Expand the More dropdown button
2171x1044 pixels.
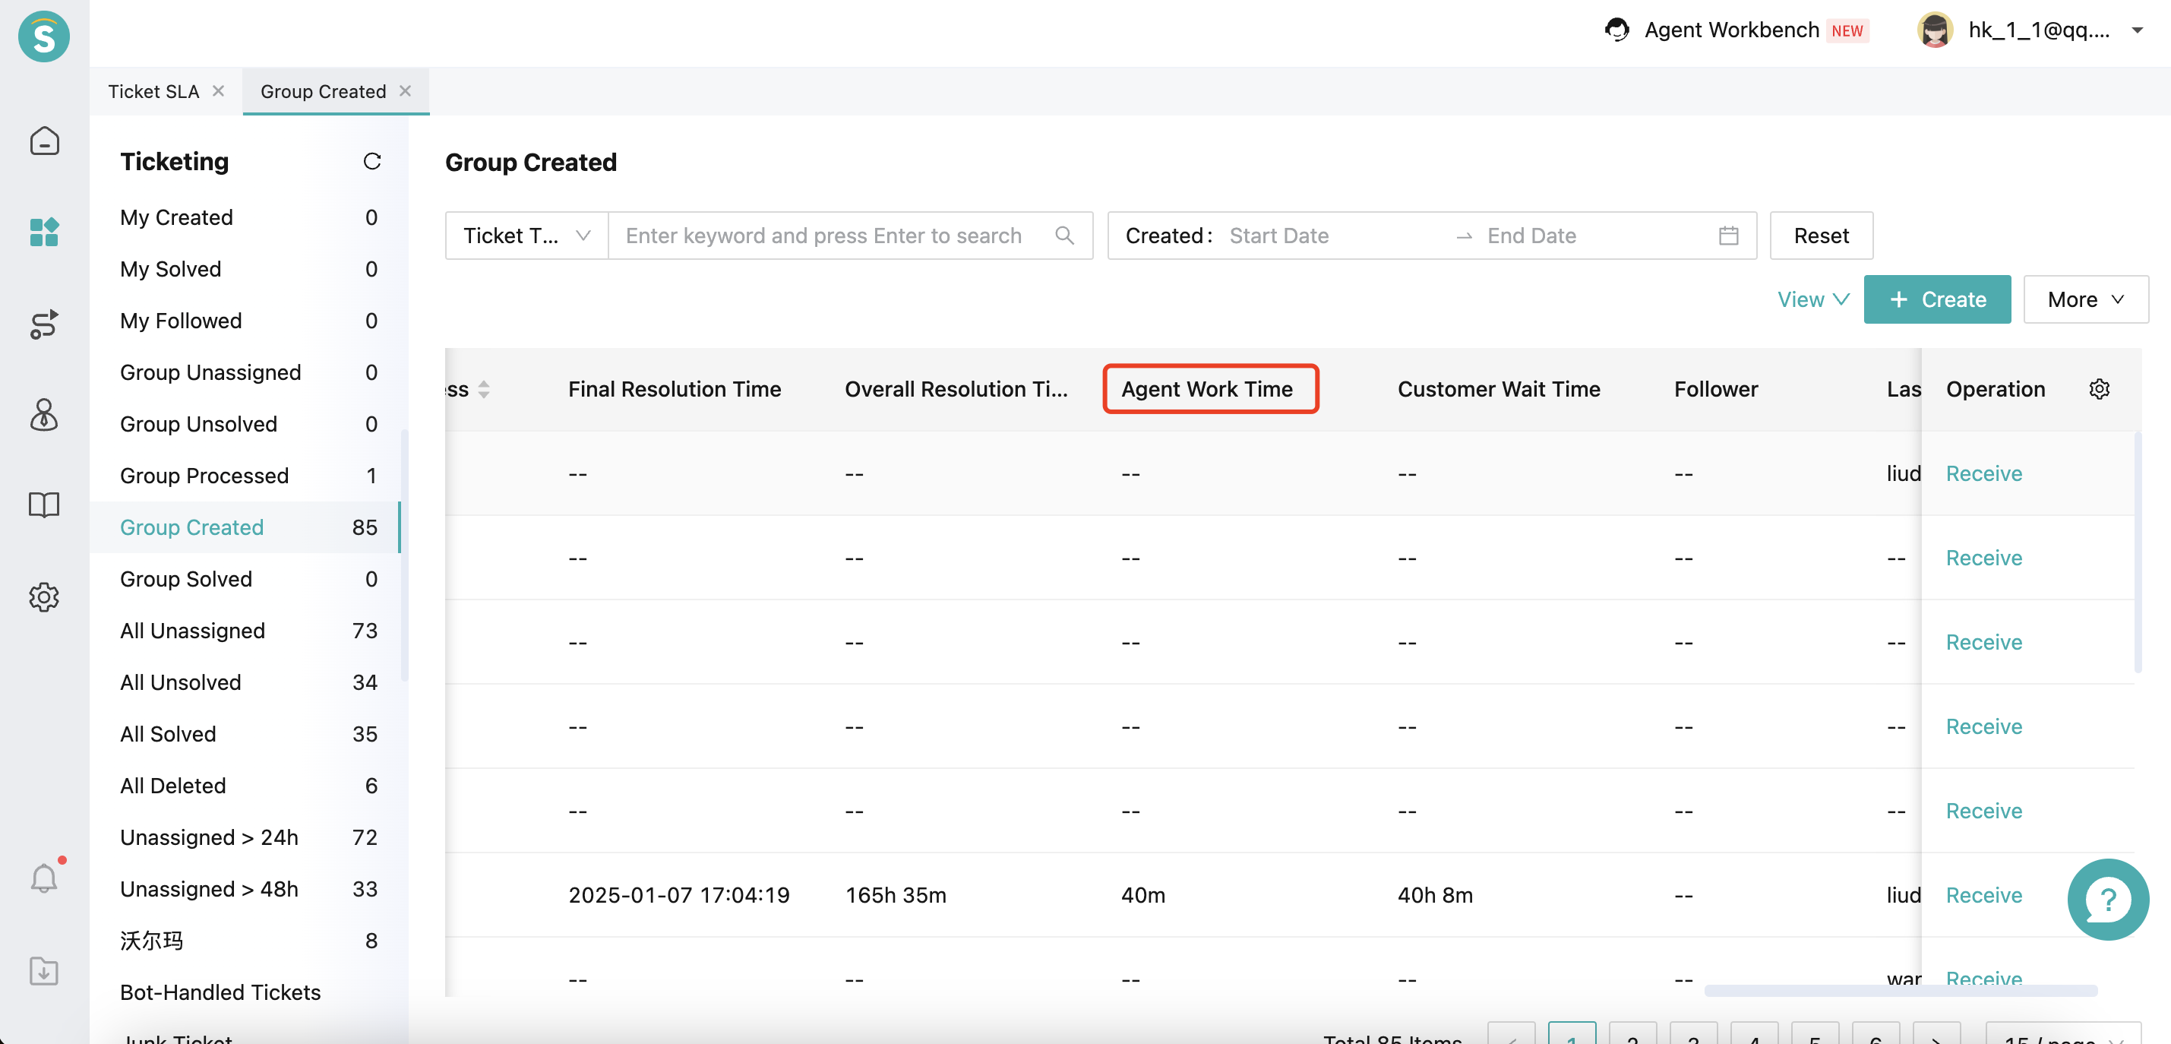pos(2086,299)
